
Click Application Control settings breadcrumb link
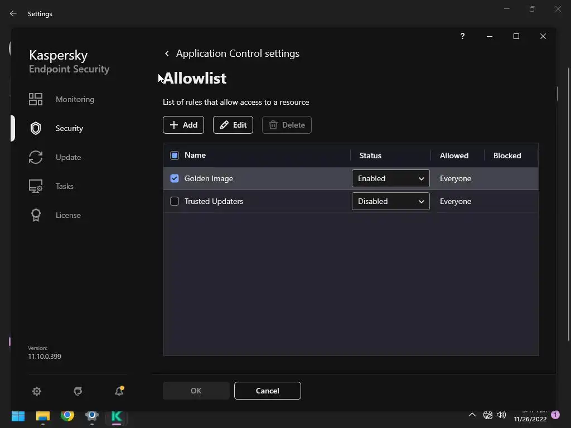[x=238, y=53]
